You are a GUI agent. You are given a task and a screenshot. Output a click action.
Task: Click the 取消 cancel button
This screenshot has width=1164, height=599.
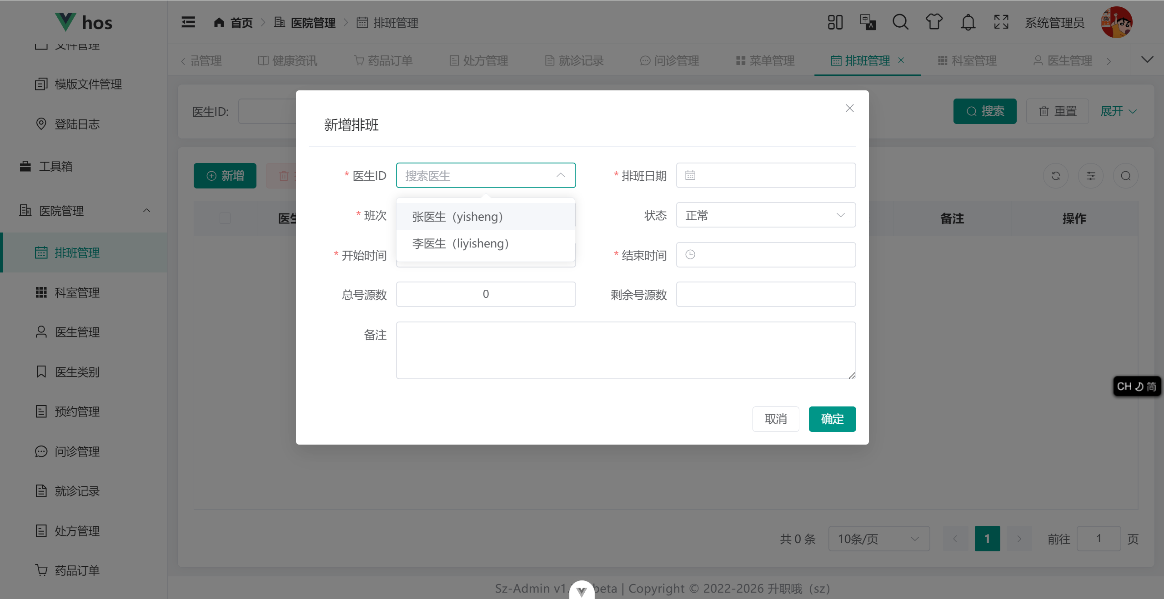775,419
